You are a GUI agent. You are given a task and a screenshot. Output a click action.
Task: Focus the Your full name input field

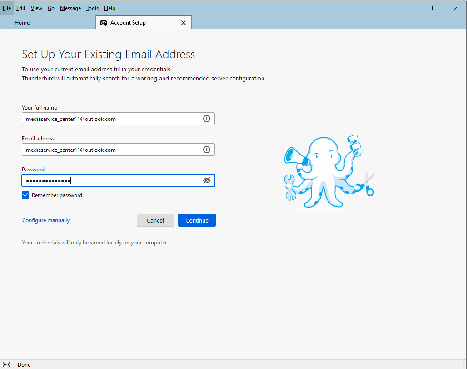tap(118, 119)
